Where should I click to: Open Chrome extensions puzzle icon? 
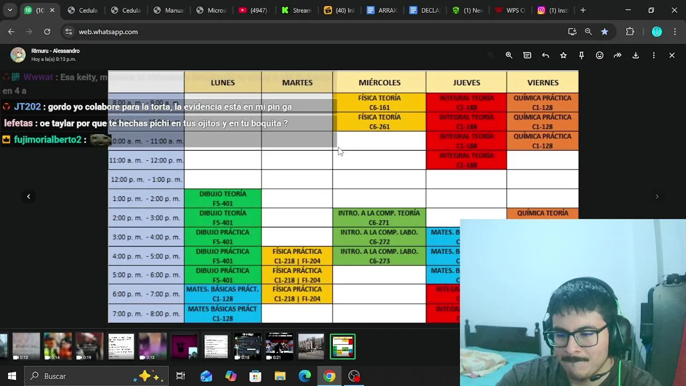click(630, 32)
